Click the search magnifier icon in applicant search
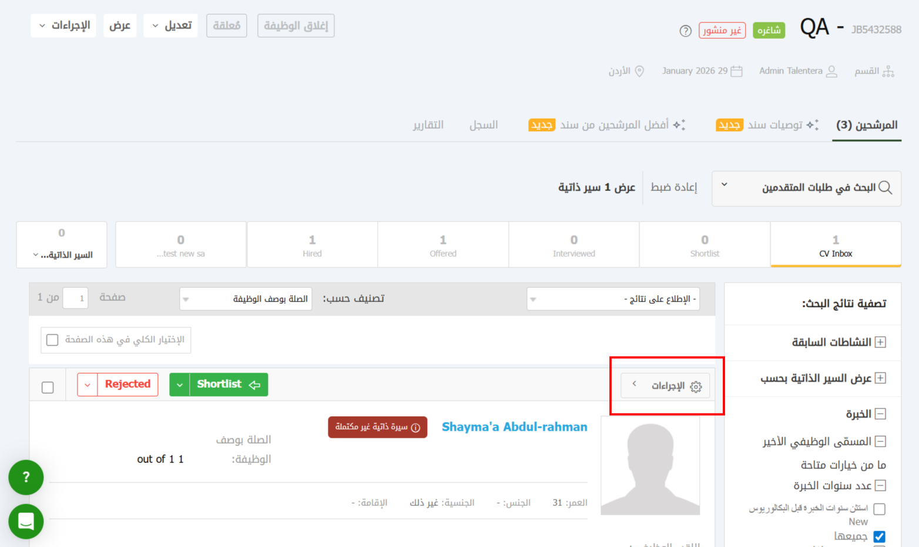Screen dimensions: 919x547 point(886,188)
